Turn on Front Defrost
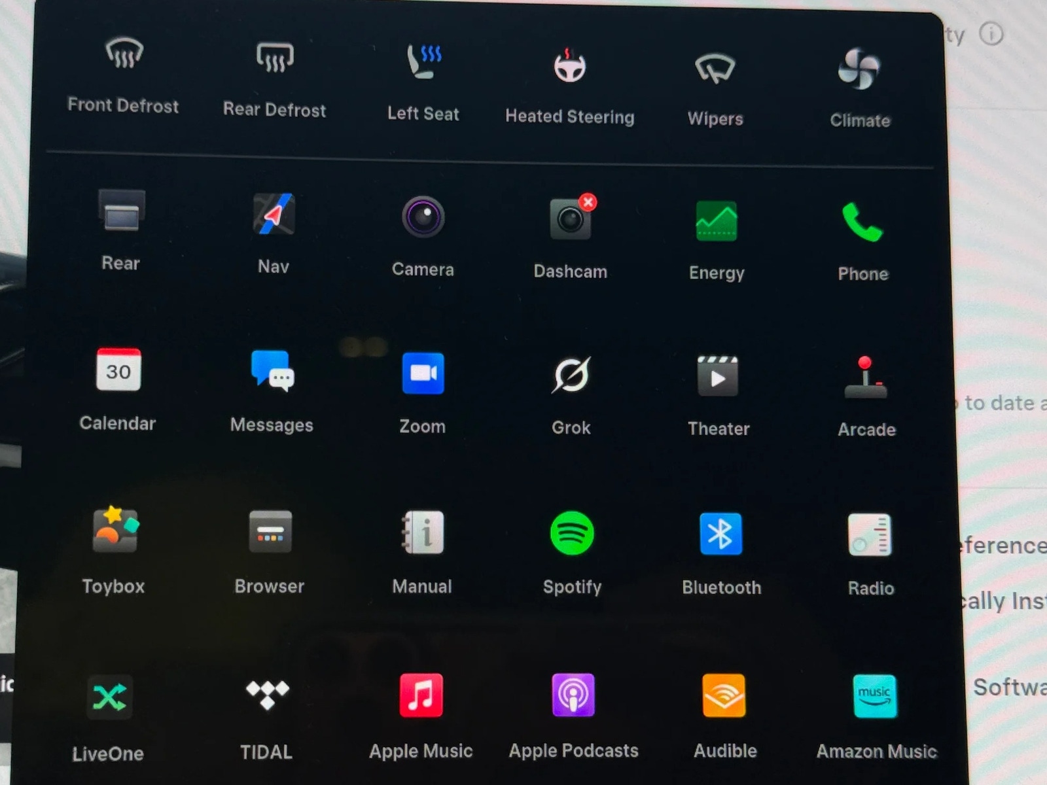This screenshot has height=785, width=1047. (124, 54)
